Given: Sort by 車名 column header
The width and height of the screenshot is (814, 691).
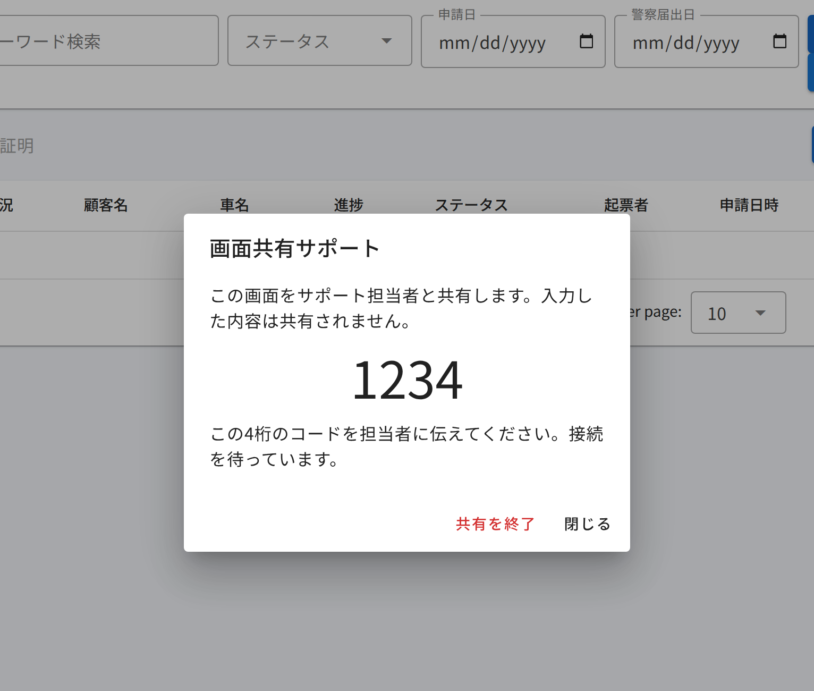Looking at the screenshot, I should pyautogui.click(x=235, y=205).
